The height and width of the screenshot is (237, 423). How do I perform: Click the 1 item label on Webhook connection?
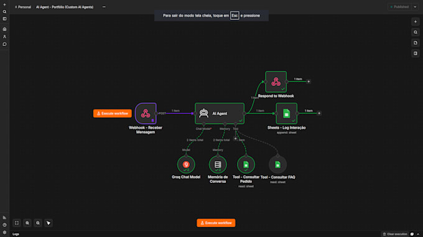pyautogui.click(x=175, y=111)
